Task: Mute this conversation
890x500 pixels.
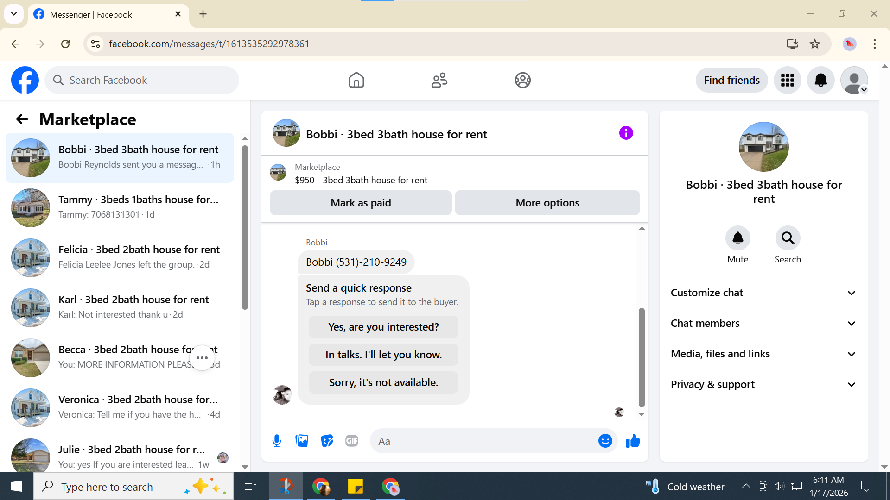Action: (x=737, y=238)
